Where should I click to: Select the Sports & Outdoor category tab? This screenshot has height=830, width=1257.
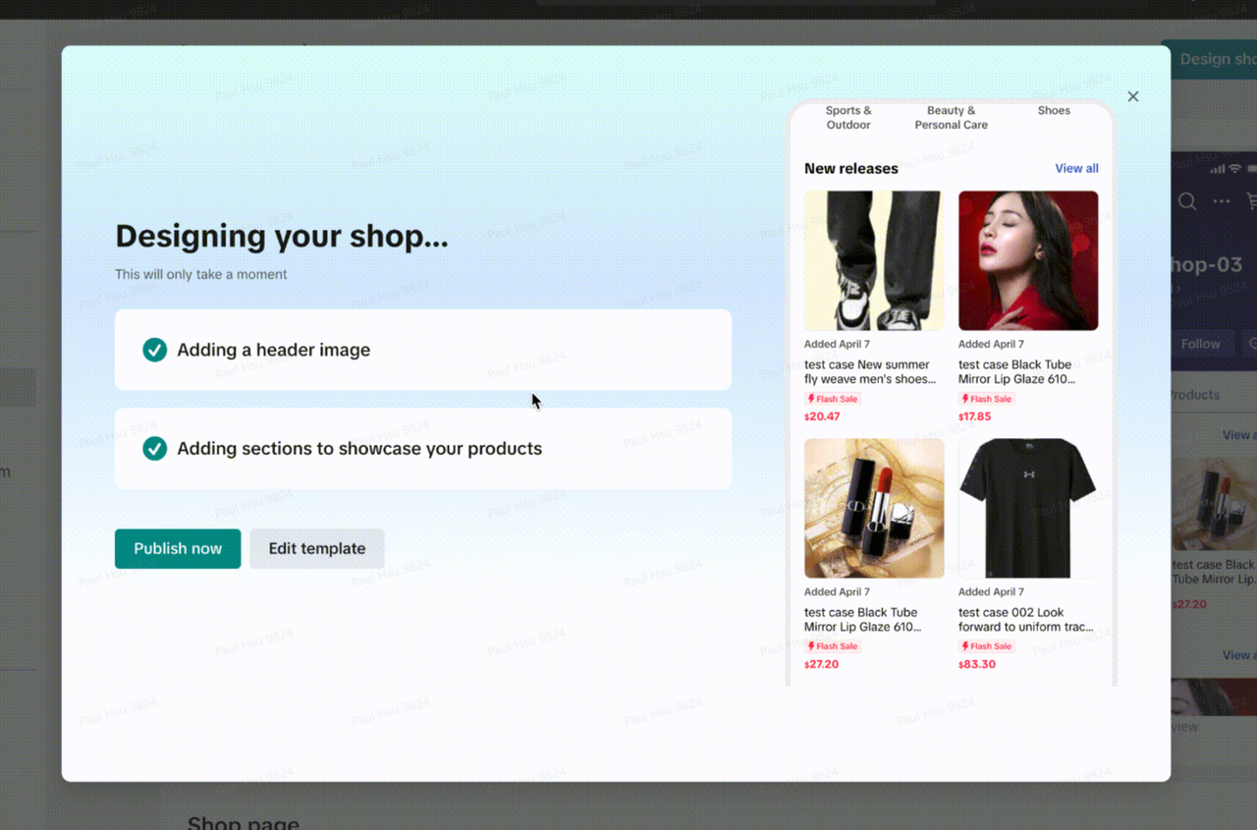coord(848,118)
